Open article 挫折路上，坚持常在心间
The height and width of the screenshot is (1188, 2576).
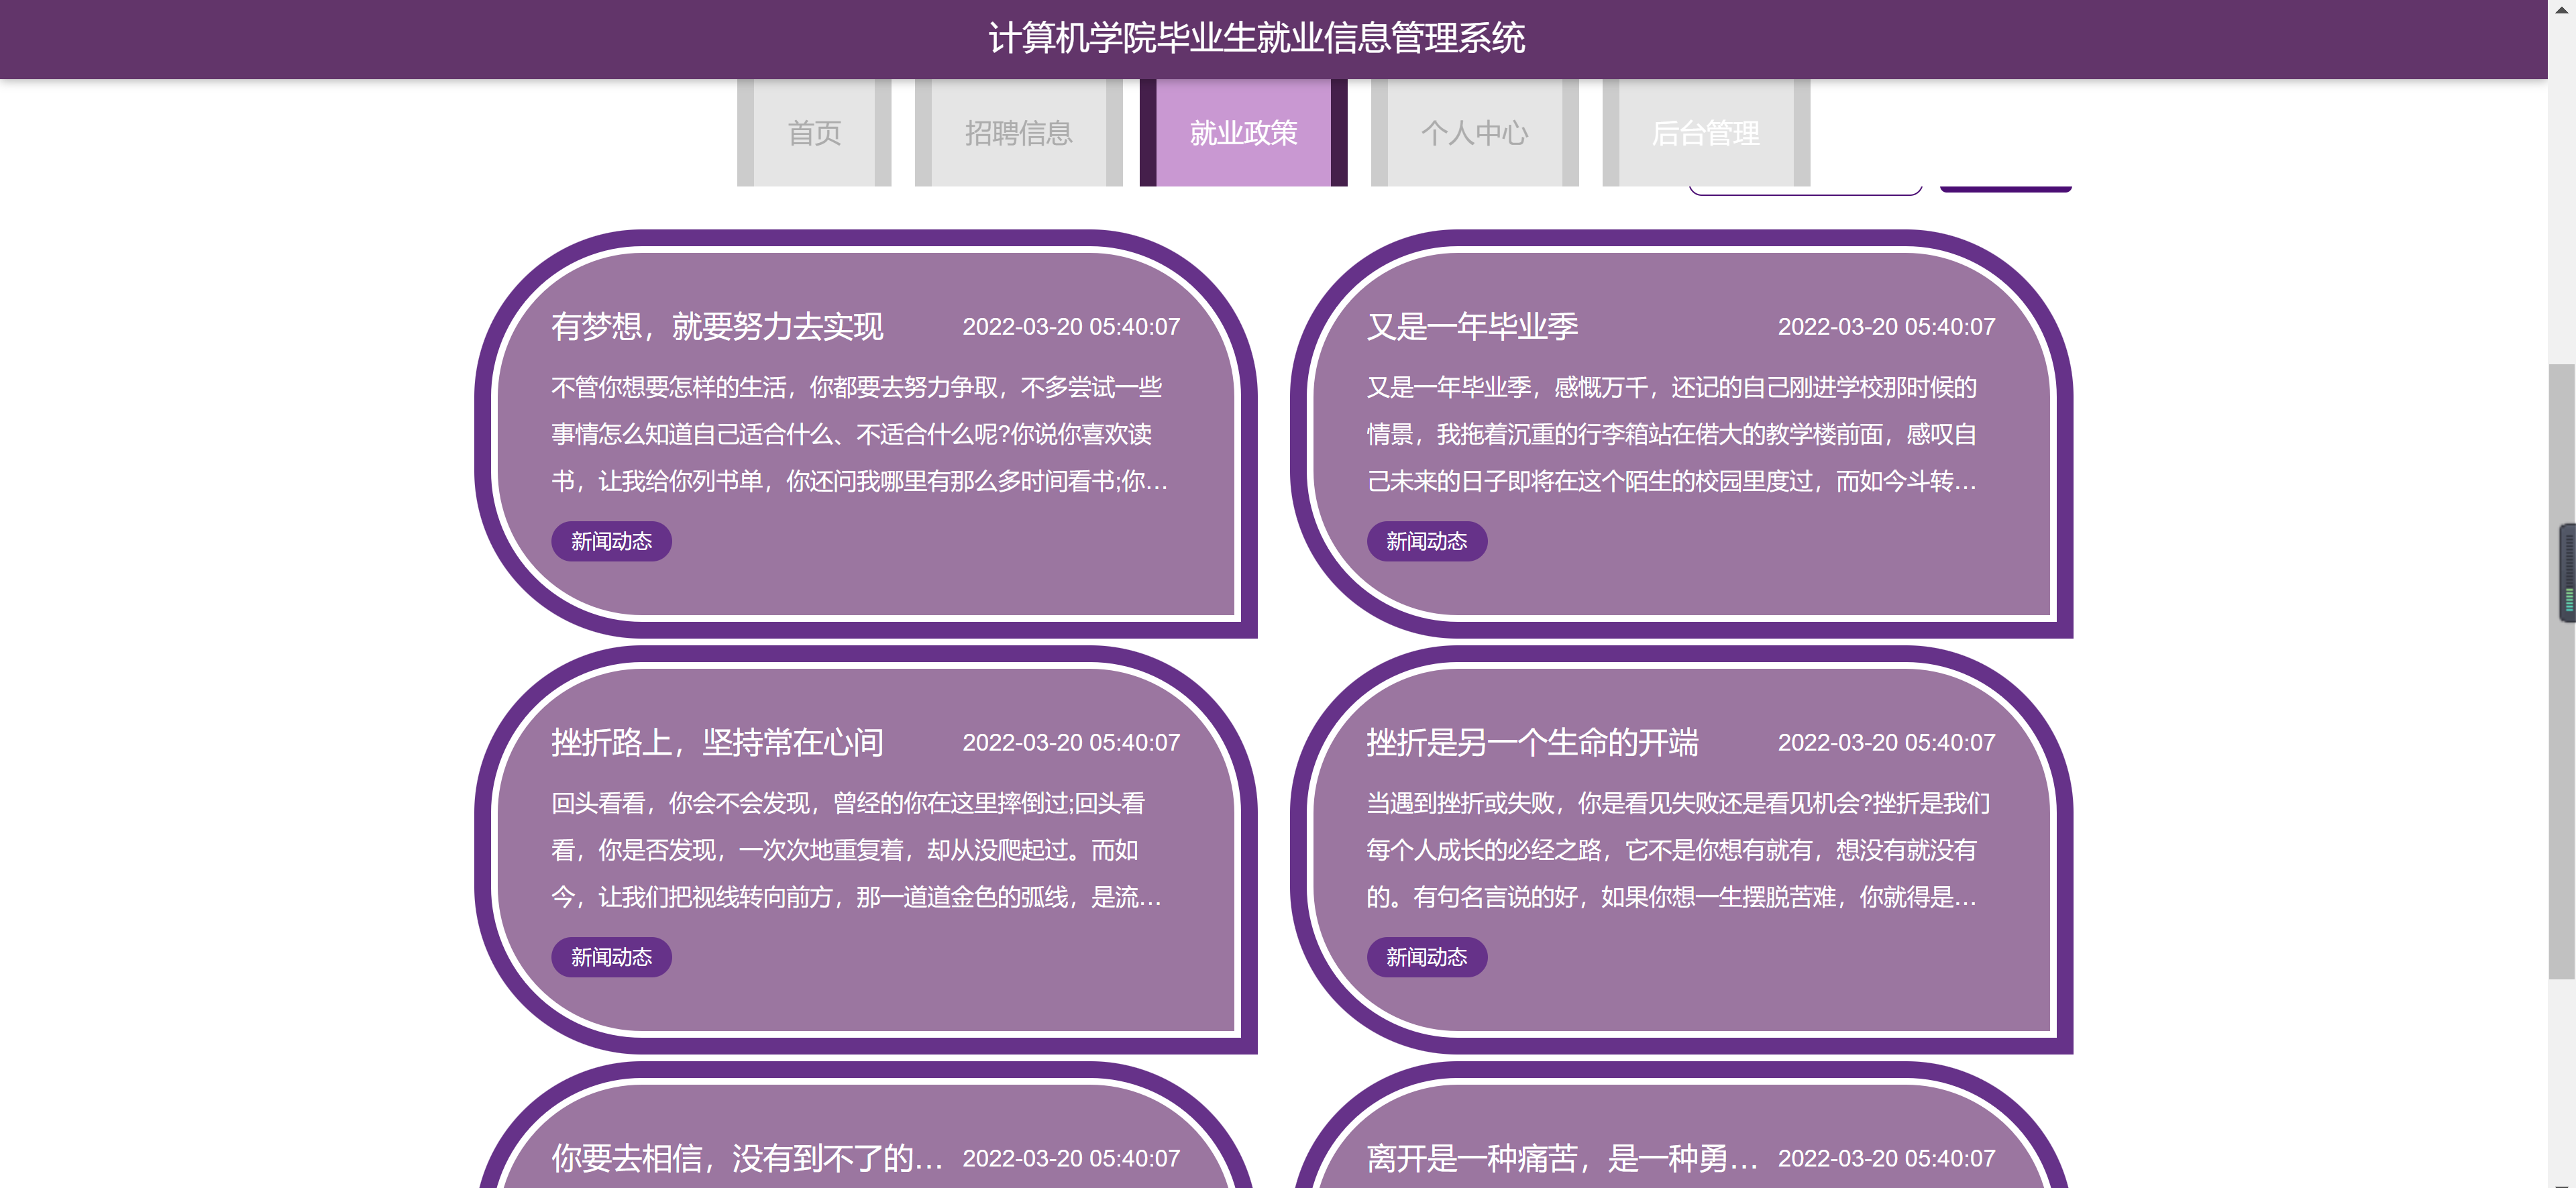click(x=717, y=743)
